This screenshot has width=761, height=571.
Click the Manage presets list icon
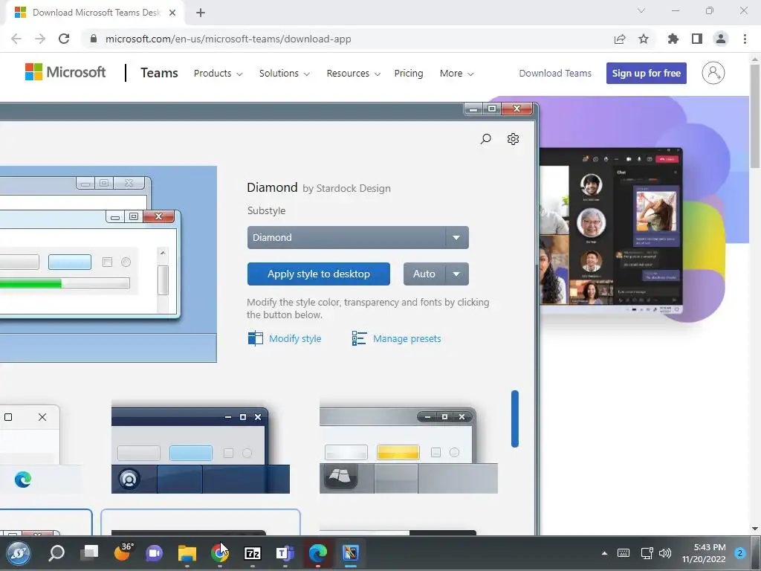[x=359, y=338]
